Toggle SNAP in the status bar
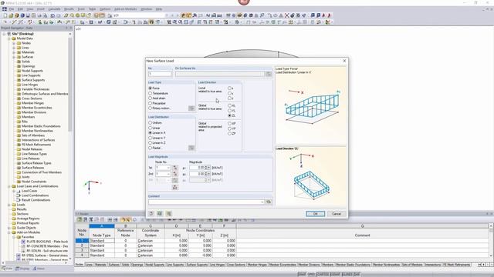 coord(302,275)
